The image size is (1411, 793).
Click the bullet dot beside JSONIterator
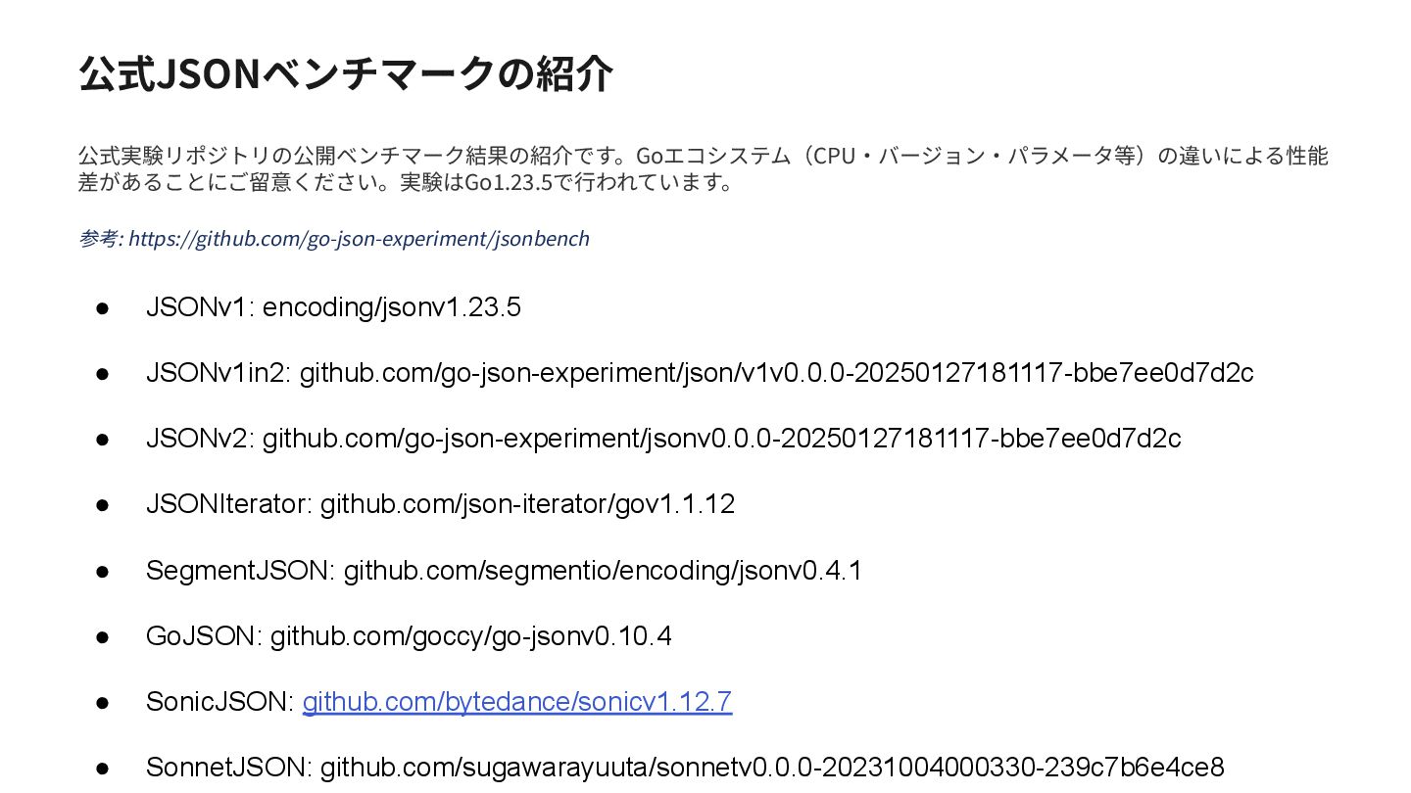click(x=102, y=505)
